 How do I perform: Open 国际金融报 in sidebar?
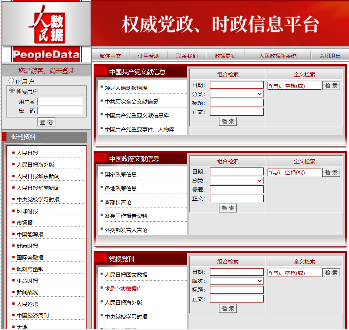pyautogui.click(x=30, y=258)
